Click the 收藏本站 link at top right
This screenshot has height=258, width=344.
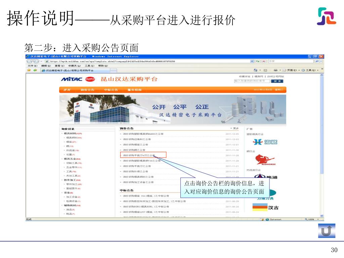245,77
